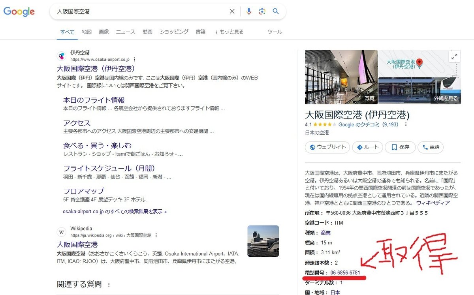
Task: Open 食べる・買う・楽しむ sitelink
Action: 98,146
